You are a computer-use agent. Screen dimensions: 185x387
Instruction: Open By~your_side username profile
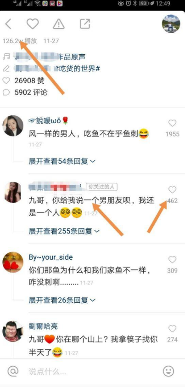pos(51,257)
